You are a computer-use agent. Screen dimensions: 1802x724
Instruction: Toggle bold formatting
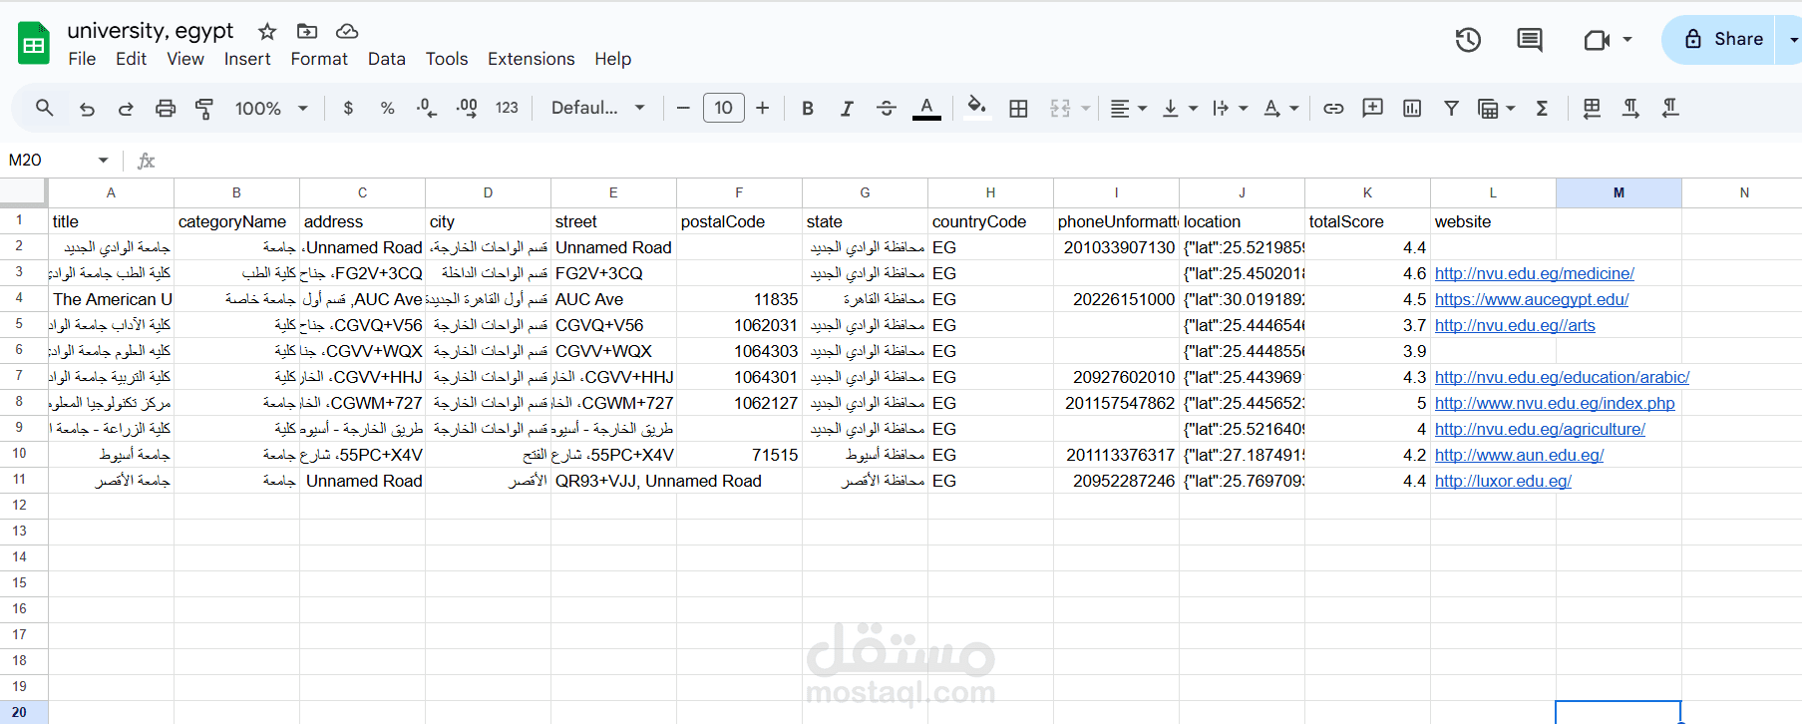[808, 108]
